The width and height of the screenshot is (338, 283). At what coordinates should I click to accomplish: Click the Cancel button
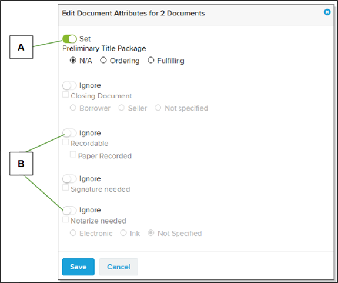(x=119, y=267)
